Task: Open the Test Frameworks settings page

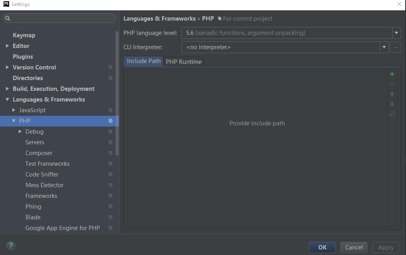Action: pos(47,164)
